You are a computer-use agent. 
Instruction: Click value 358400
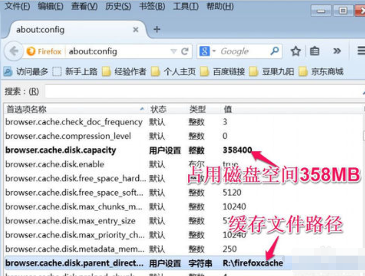pos(237,150)
